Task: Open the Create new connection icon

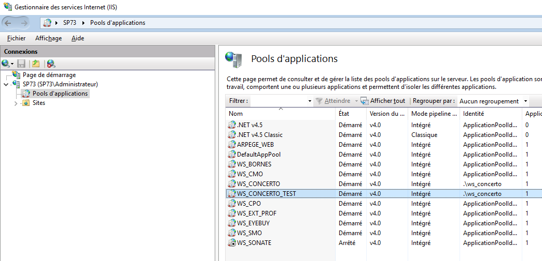Action: (x=6, y=64)
